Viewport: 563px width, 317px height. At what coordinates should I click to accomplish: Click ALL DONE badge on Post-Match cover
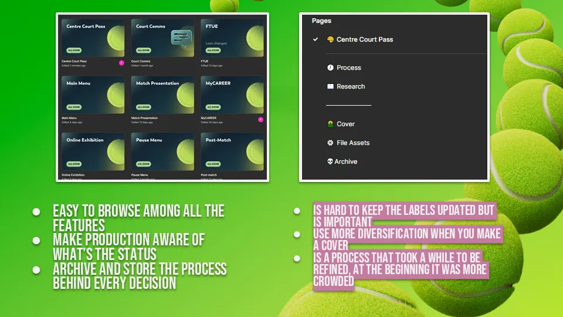pos(213,164)
